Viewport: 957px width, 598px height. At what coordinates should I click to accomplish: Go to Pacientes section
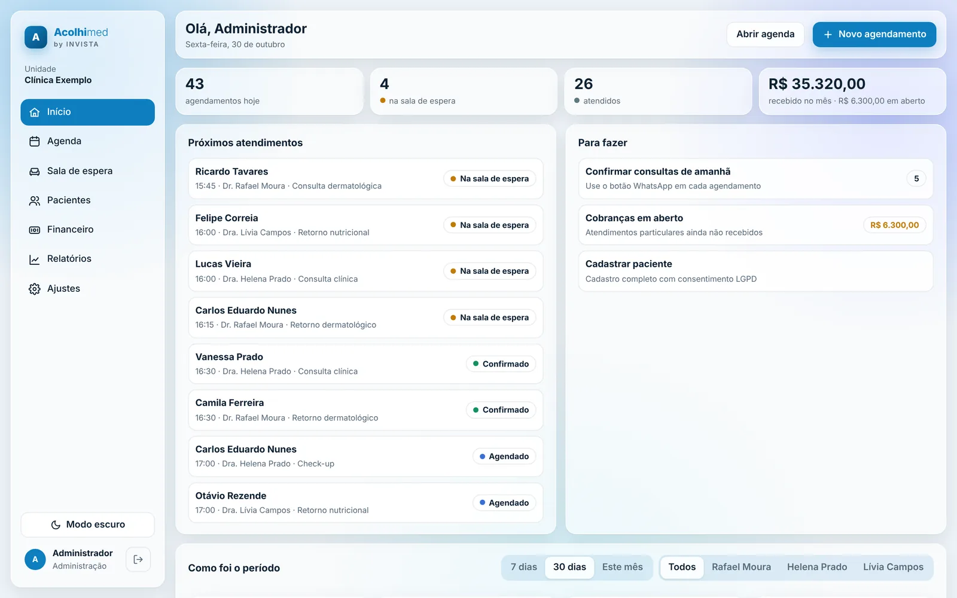click(88, 200)
